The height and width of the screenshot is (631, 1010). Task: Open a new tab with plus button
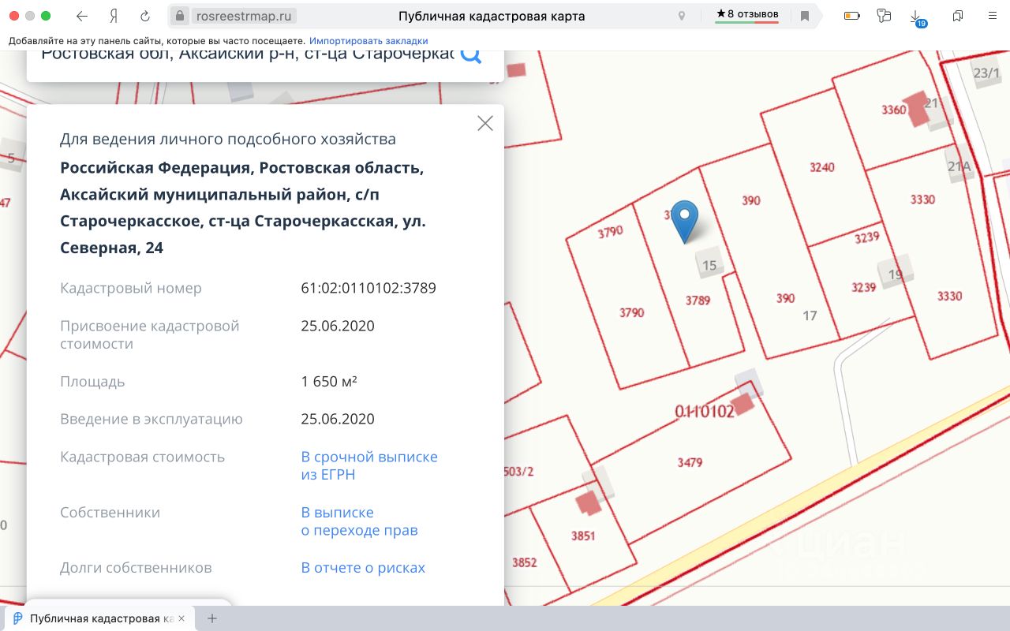pyautogui.click(x=211, y=618)
